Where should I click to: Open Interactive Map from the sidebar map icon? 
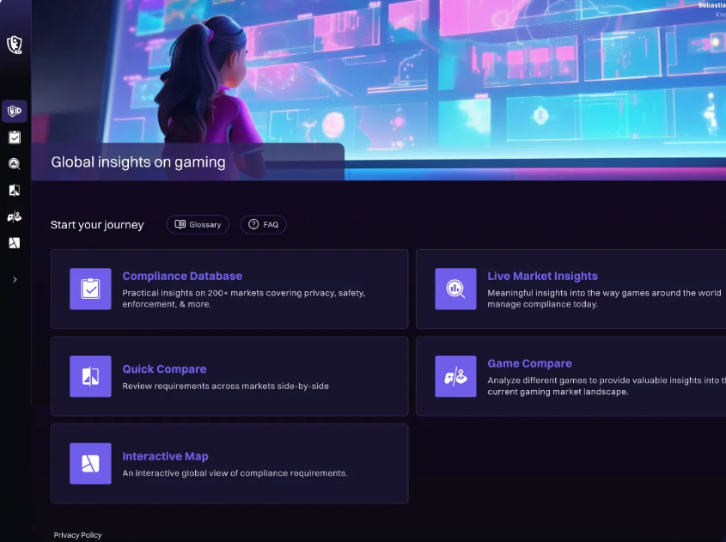click(14, 243)
